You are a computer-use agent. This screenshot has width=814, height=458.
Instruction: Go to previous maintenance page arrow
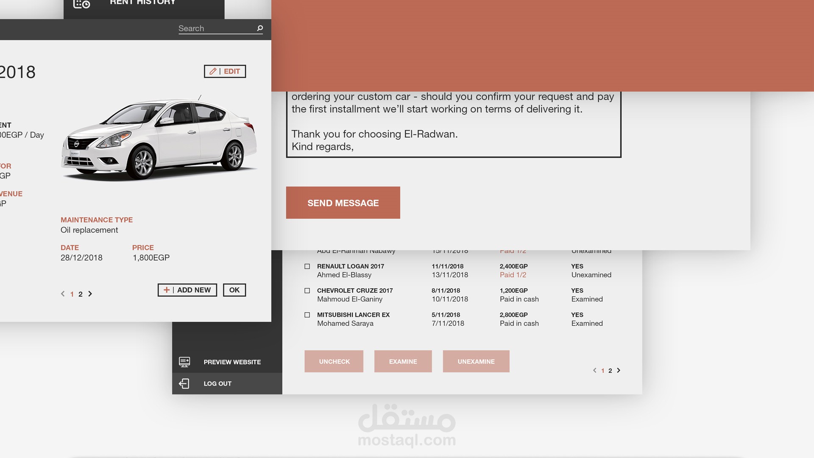[63, 294]
